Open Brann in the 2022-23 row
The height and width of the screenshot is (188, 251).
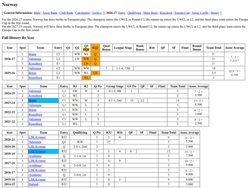coord(33,110)
